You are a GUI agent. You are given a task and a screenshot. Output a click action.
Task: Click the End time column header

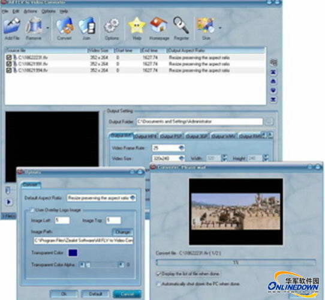tap(154, 50)
